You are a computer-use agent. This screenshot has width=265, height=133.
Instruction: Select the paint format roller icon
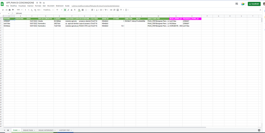[x=13, y=10]
